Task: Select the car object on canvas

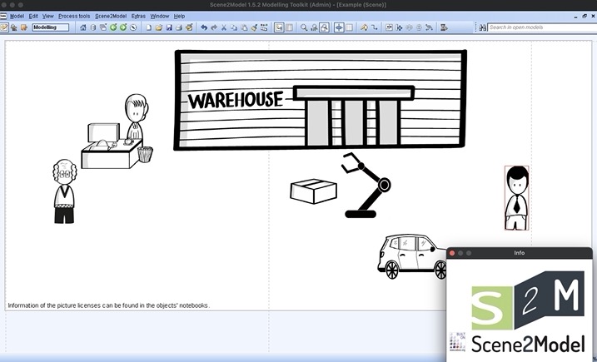Action: click(x=412, y=256)
